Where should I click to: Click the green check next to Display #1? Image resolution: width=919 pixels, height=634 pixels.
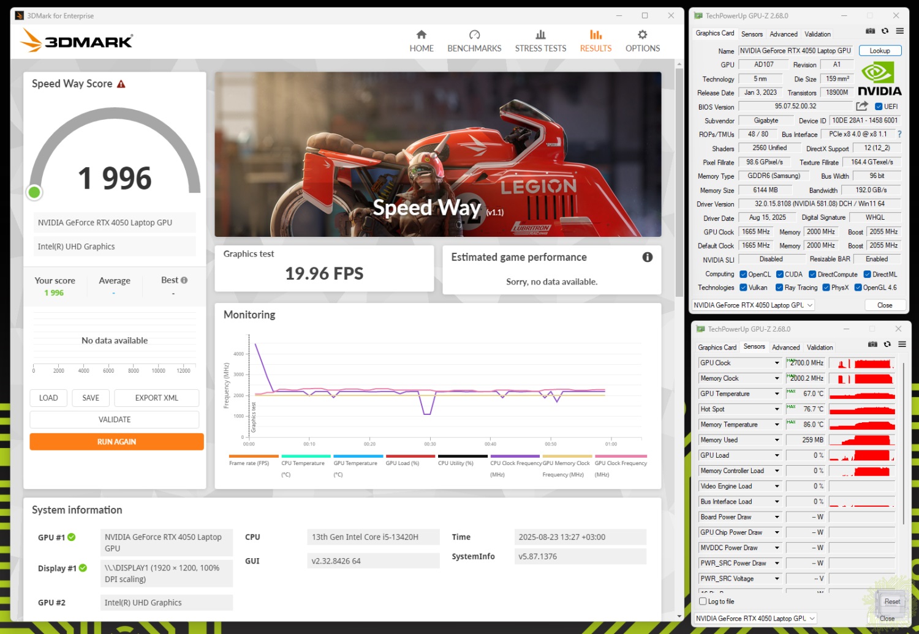click(83, 568)
